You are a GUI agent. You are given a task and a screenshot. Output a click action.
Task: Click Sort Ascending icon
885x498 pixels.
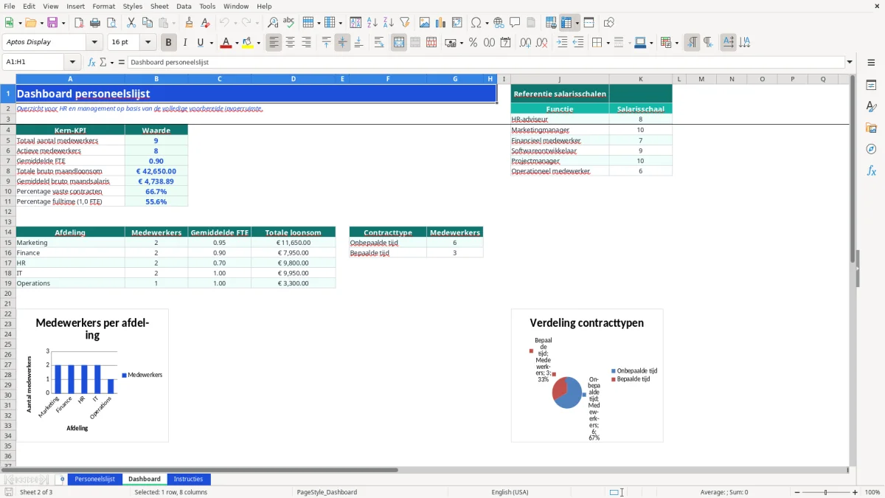(372, 23)
